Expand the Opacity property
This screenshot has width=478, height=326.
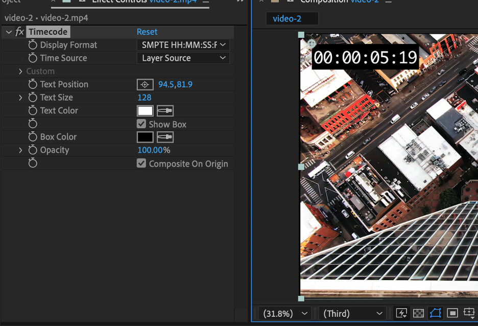pyautogui.click(x=20, y=150)
